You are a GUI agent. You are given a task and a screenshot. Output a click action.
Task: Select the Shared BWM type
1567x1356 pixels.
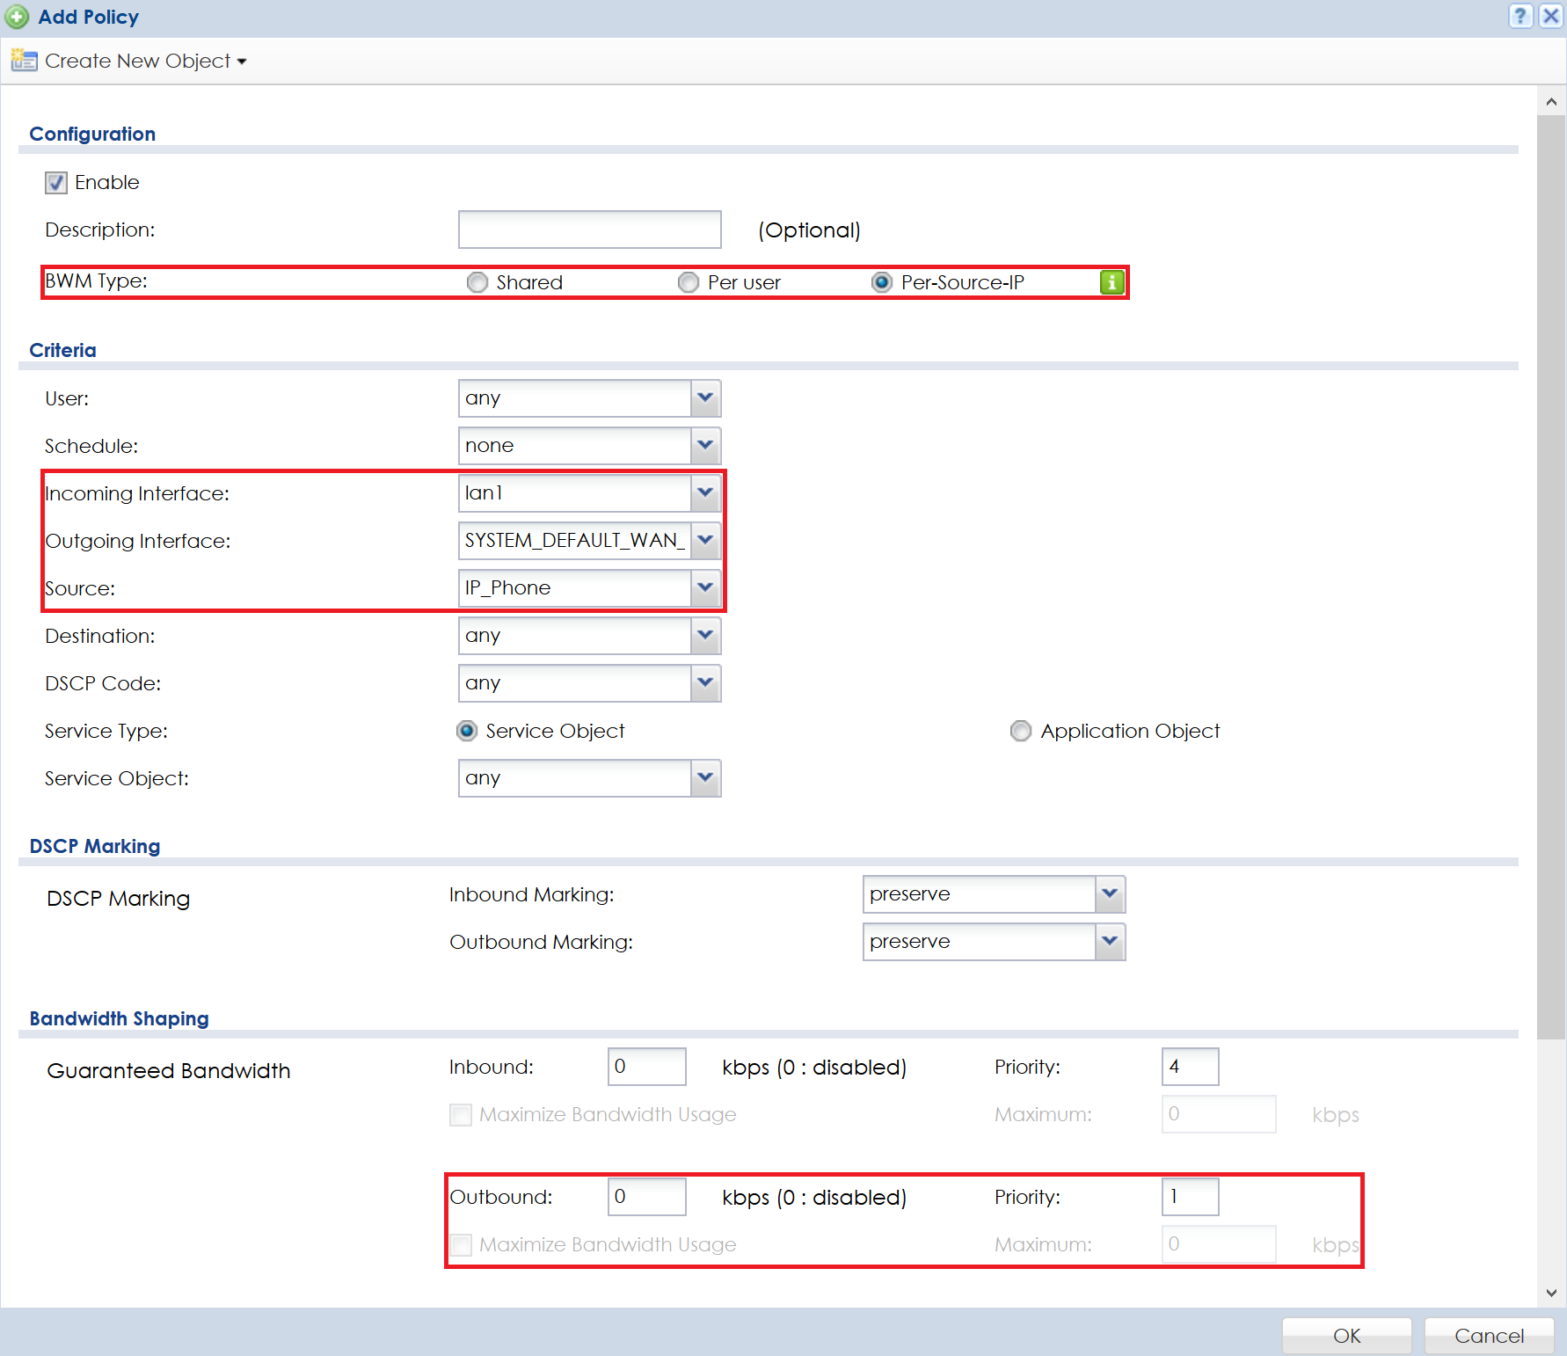477,282
